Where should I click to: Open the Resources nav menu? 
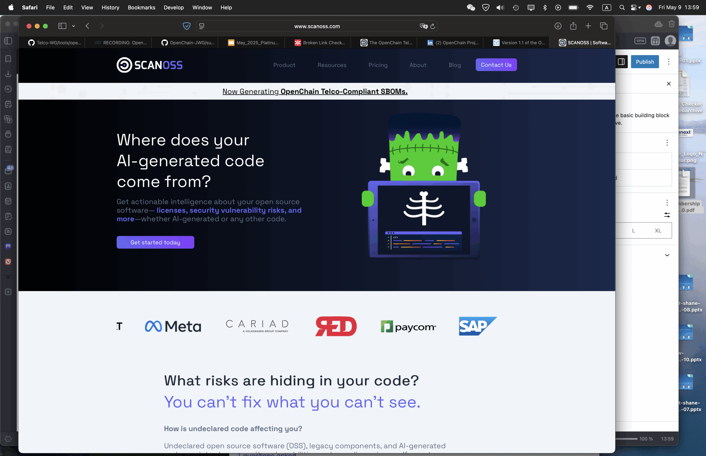coord(332,65)
